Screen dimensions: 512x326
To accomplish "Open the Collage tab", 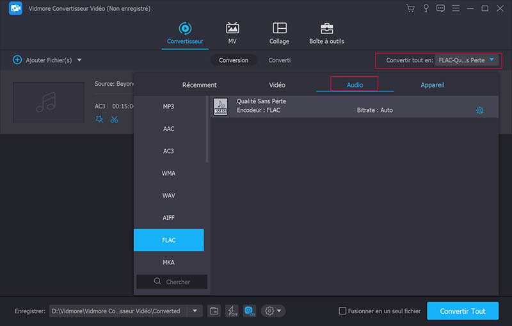I will [279, 34].
